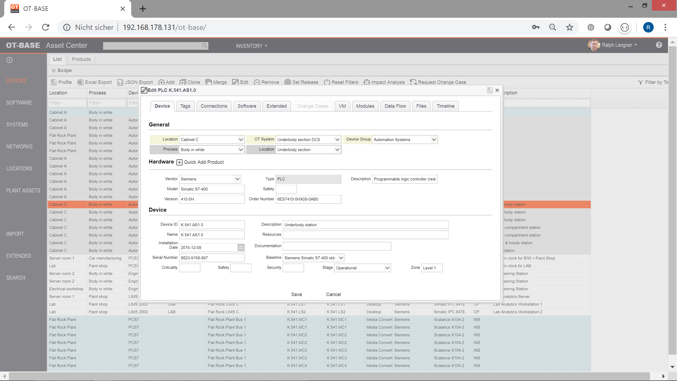
Task: Click the search magnifier icon in header
Action: point(204,46)
